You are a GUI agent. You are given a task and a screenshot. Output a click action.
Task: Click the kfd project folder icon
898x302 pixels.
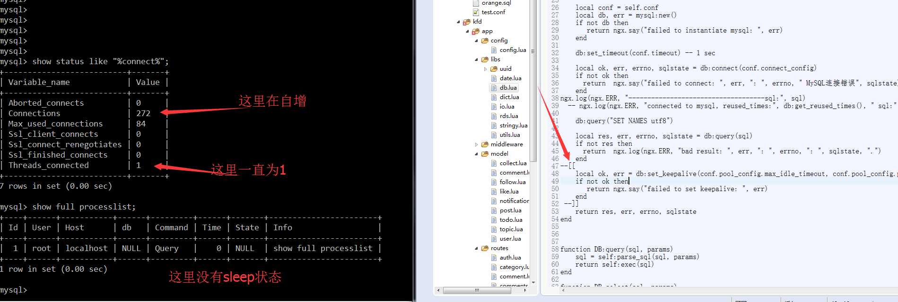[467, 22]
